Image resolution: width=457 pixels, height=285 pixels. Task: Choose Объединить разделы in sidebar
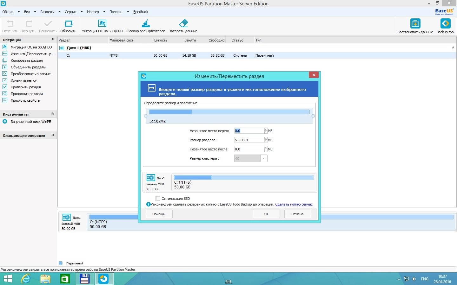pos(28,67)
